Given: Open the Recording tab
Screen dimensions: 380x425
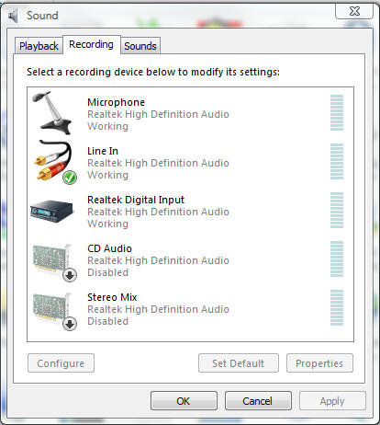Looking at the screenshot, I should 91,44.
